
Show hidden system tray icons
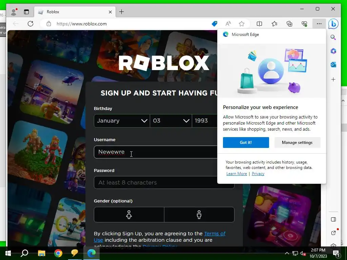(x=287, y=253)
